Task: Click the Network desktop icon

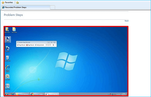Action: click(8, 49)
